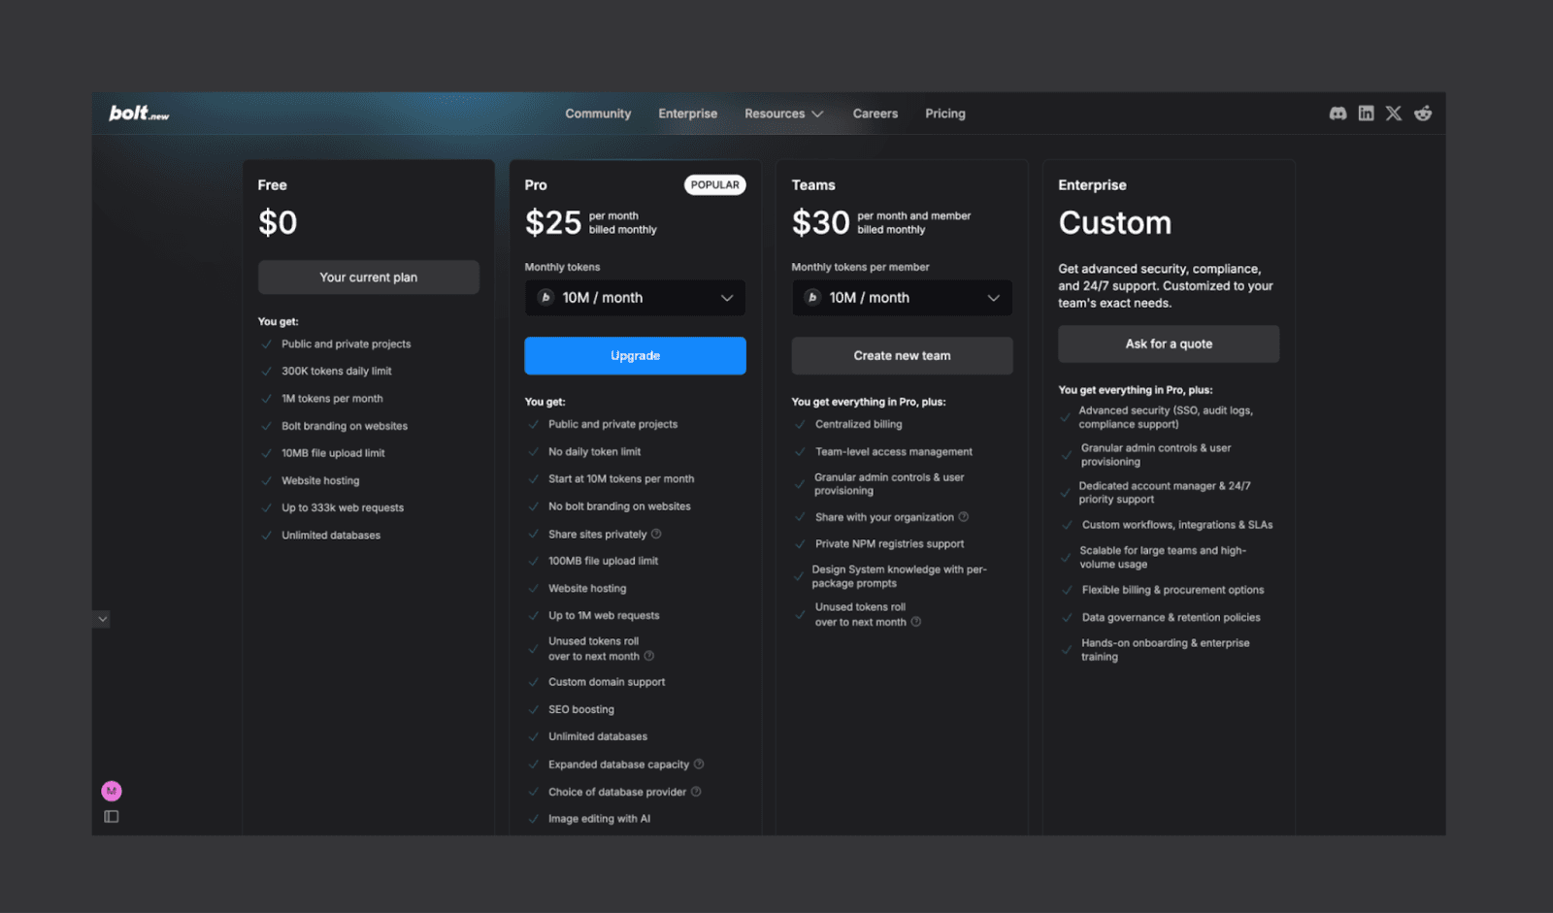1553x913 pixels.
Task: Open Pro monthly tokens dropdown
Action: tap(635, 298)
